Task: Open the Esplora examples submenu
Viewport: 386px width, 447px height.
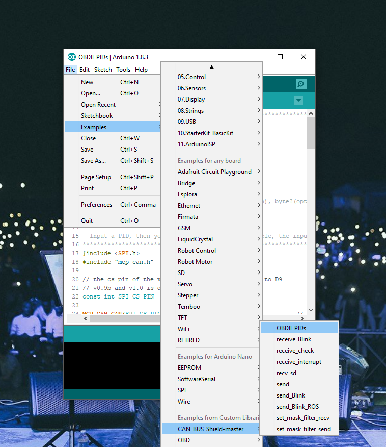Action: (x=211, y=194)
